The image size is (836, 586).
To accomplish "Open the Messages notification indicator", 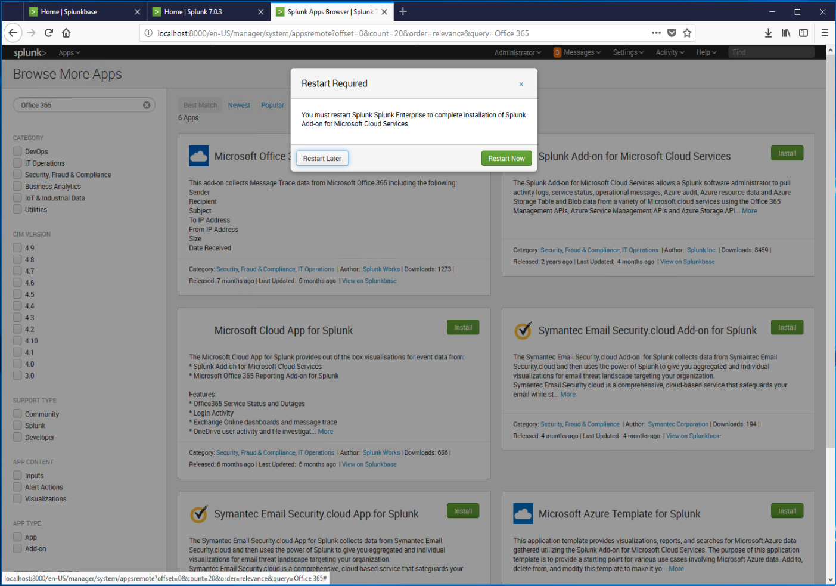I will (x=574, y=52).
